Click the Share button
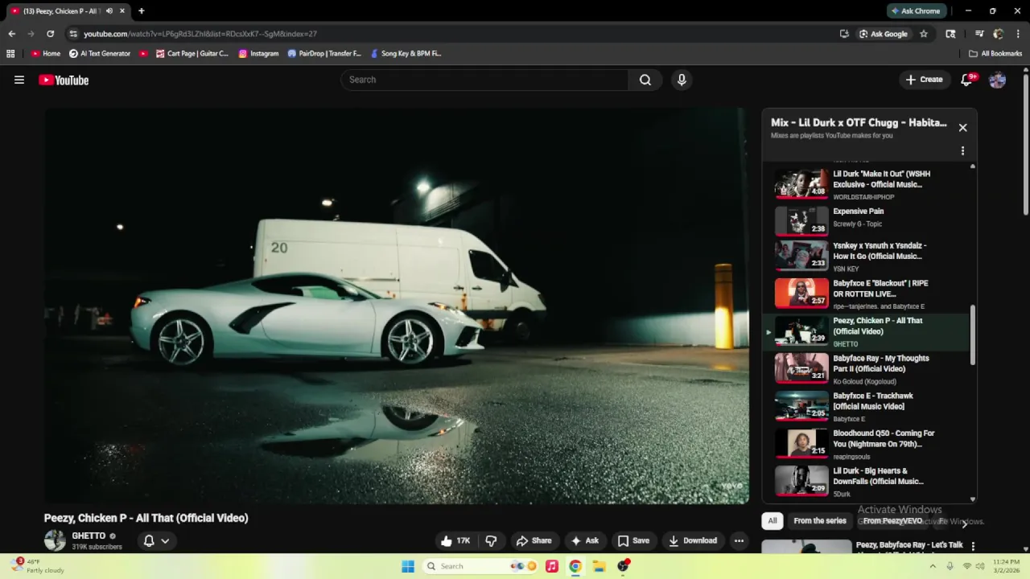This screenshot has width=1030, height=579. point(534,540)
